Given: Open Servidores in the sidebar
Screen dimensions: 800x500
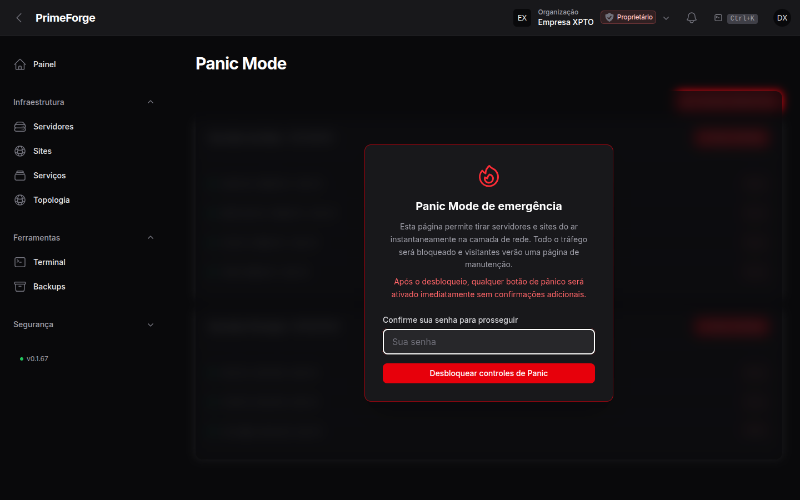Looking at the screenshot, I should point(53,127).
